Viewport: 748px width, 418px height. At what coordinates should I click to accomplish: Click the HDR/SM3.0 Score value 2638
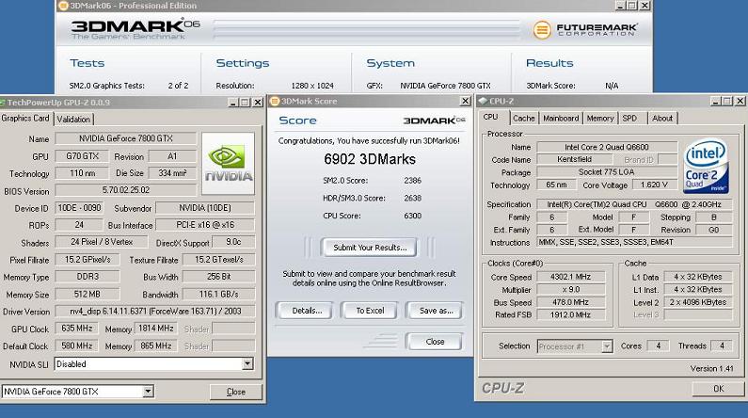point(412,198)
